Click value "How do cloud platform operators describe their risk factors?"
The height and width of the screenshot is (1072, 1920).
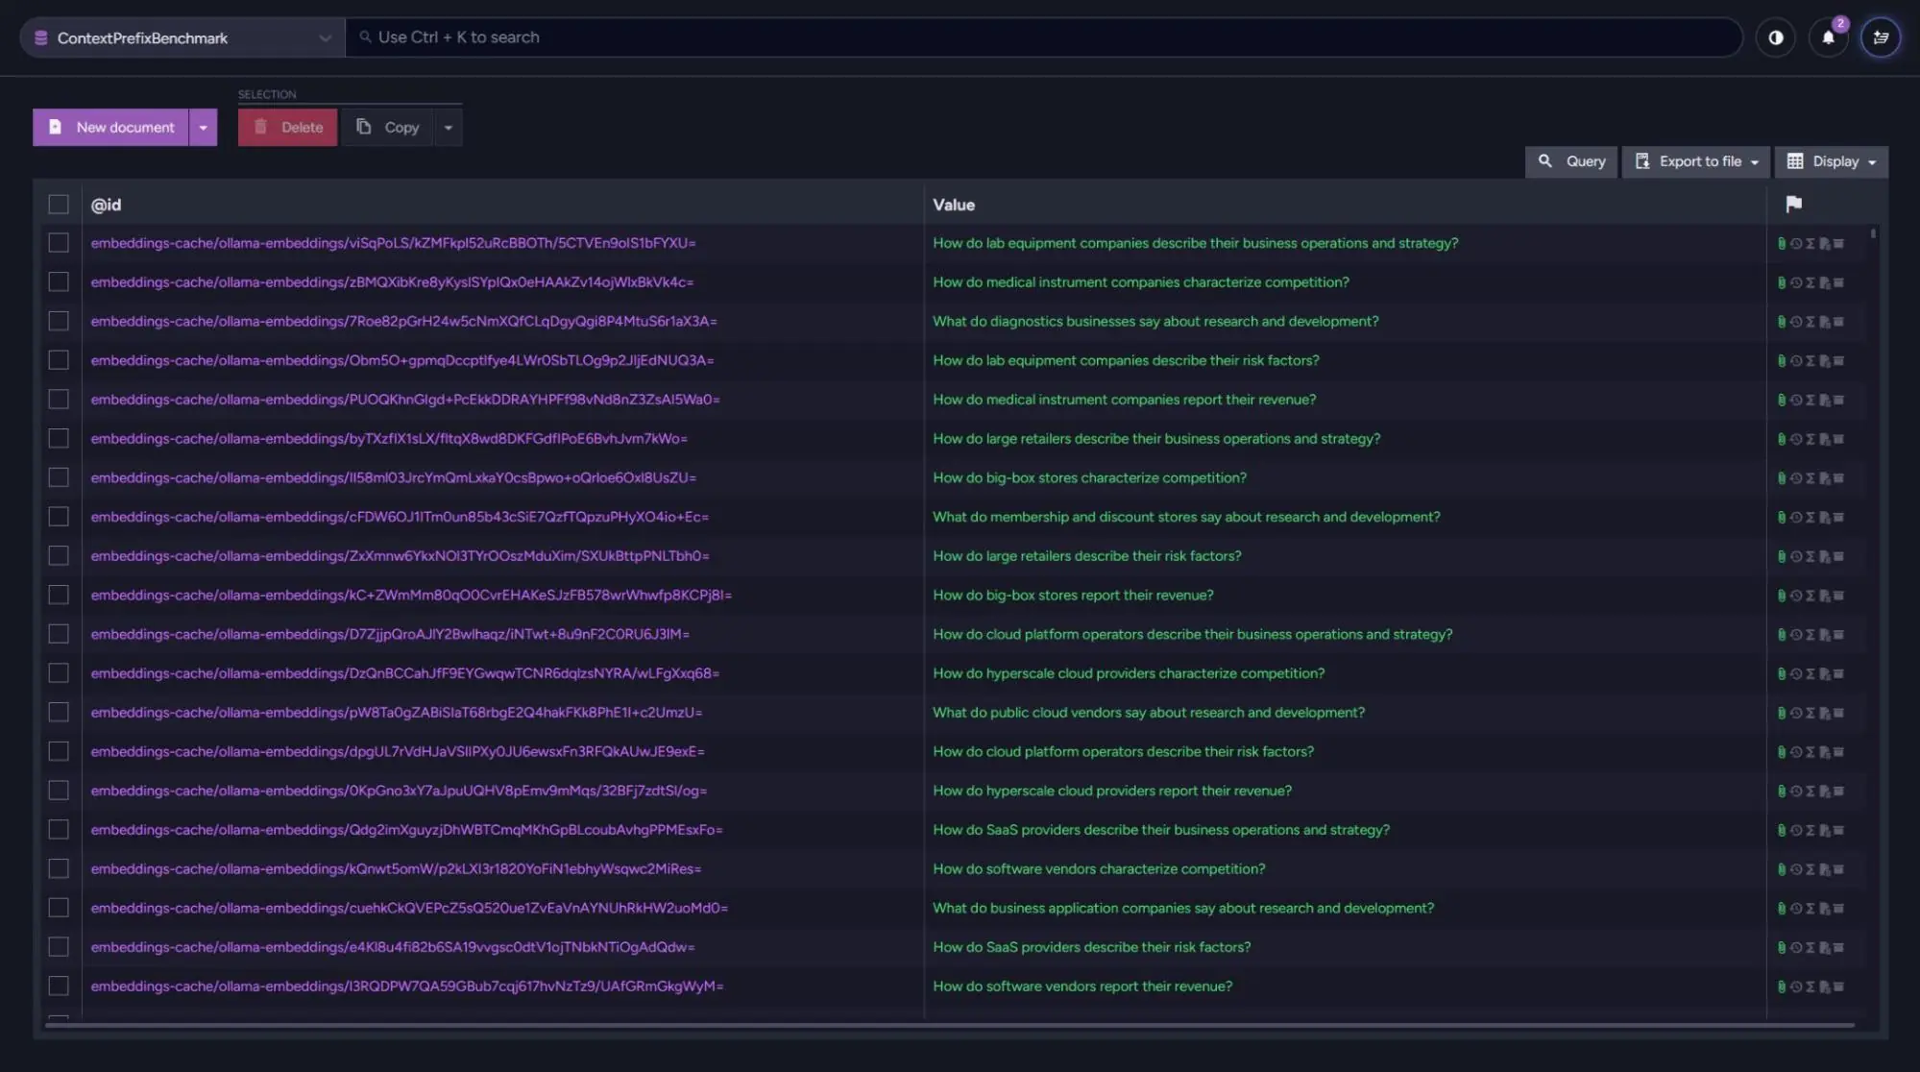[x=1123, y=751]
